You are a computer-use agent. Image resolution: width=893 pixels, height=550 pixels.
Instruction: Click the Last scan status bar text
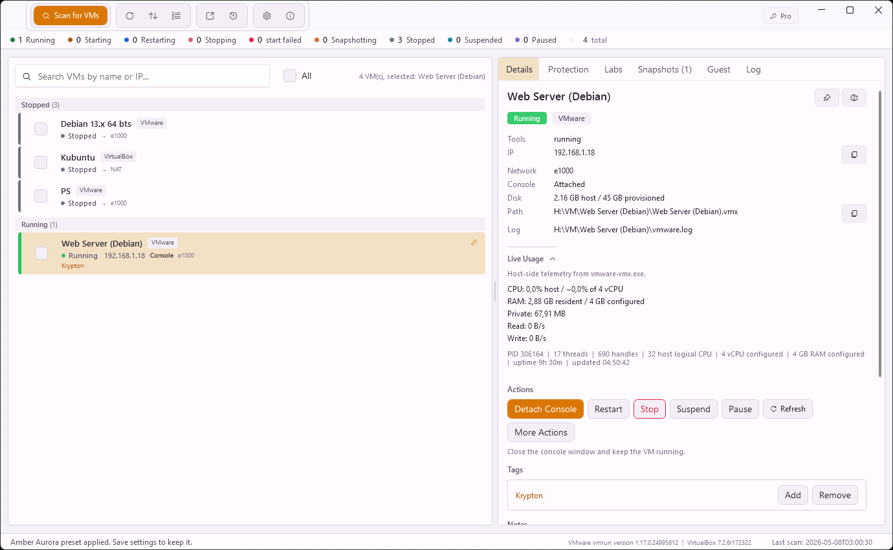[x=822, y=542]
